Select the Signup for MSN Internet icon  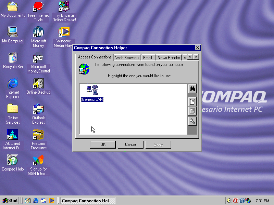38,165
